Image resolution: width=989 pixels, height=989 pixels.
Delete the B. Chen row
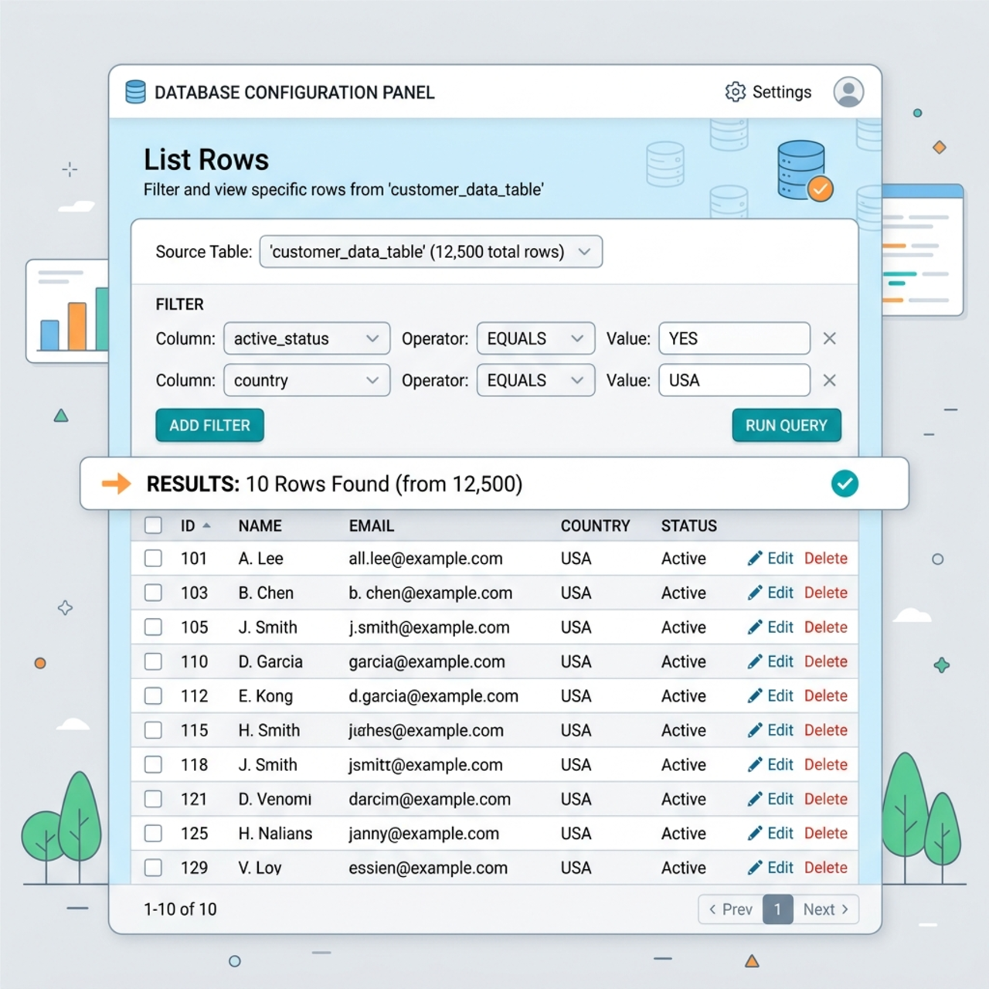pyautogui.click(x=826, y=593)
